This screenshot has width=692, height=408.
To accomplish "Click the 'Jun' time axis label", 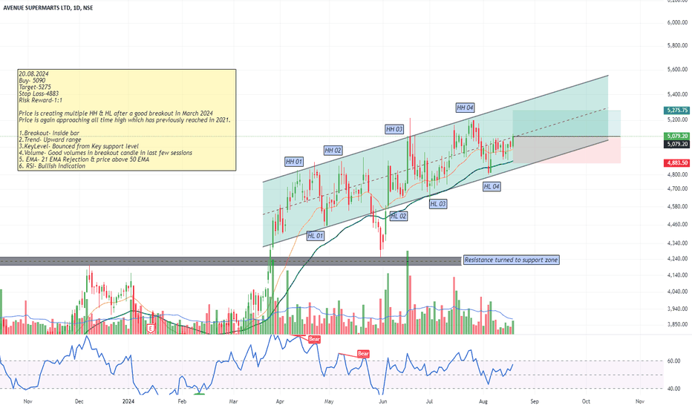I will pos(382,401).
